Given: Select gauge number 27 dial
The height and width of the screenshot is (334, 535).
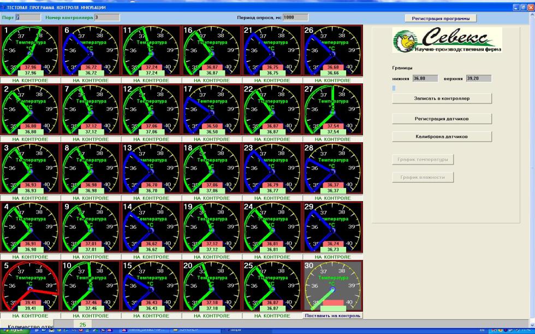Looking at the screenshot, I should click(332, 110).
